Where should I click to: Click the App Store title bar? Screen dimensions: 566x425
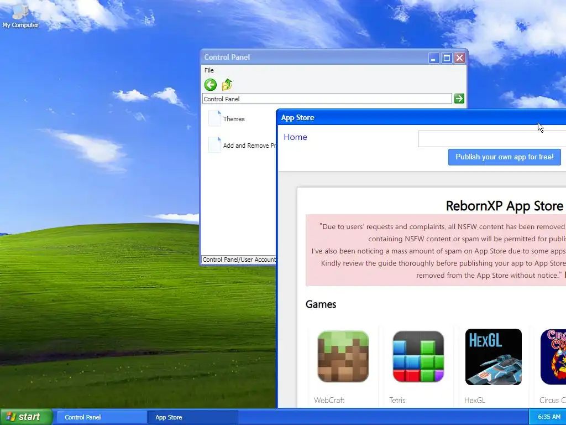tap(421, 117)
